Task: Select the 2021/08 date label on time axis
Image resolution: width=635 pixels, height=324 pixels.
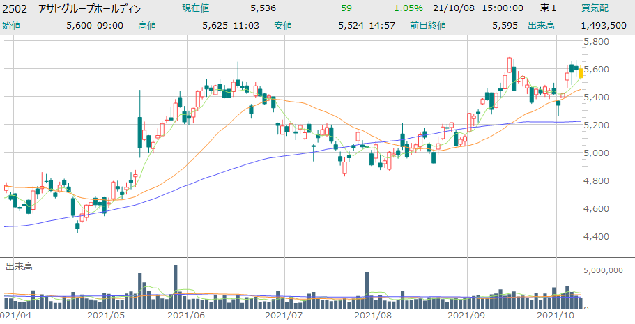Action: tap(372, 315)
